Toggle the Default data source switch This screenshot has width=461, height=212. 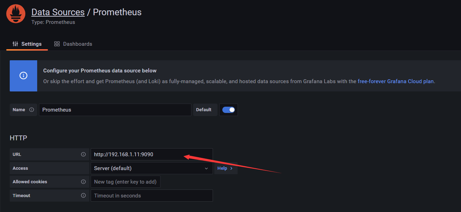229,110
